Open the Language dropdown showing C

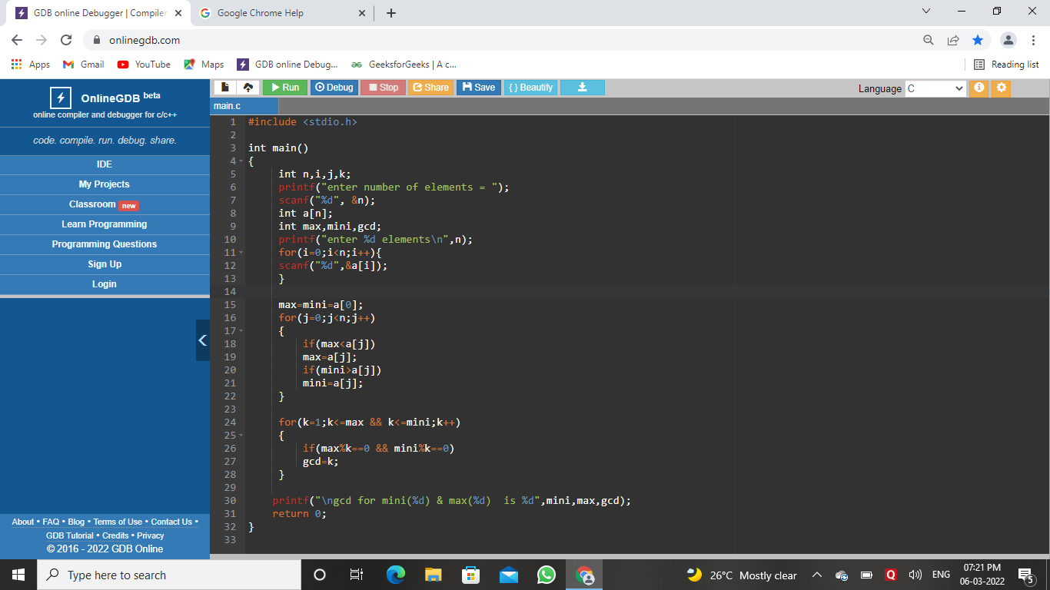point(935,88)
